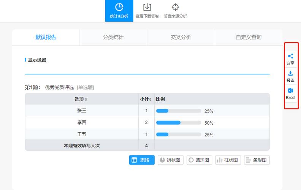301x190 pixels.
Task: Click the 50% value text
Action: click(x=209, y=123)
